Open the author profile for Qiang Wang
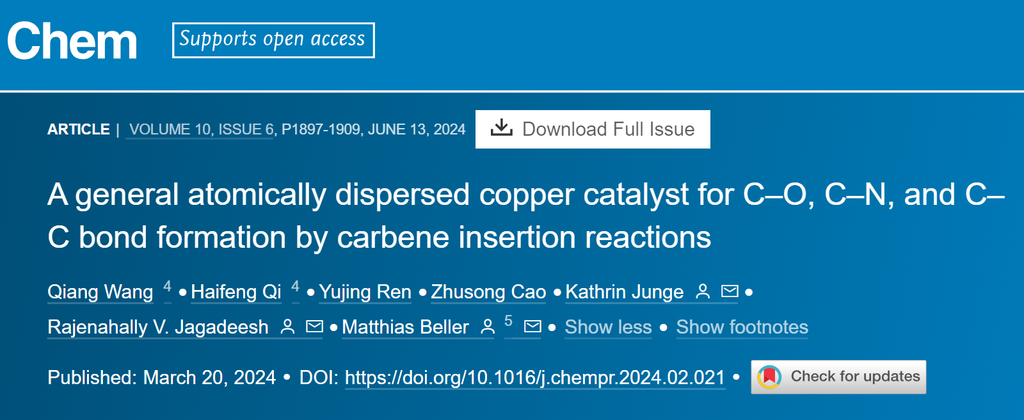This screenshot has width=1024, height=420. coord(100,292)
